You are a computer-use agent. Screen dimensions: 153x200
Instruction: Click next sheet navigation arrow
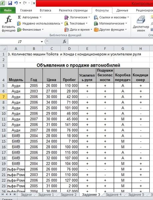[11, 194]
